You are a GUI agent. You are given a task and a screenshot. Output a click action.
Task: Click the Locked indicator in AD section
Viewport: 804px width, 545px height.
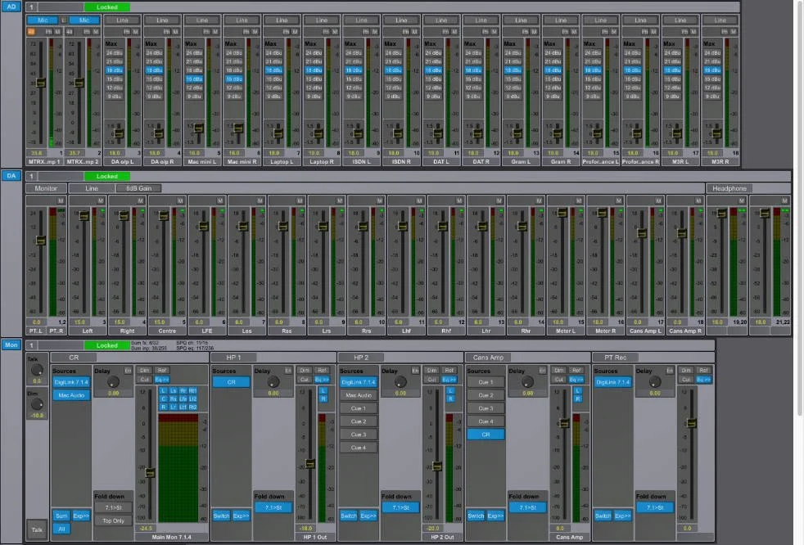click(x=106, y=7)
